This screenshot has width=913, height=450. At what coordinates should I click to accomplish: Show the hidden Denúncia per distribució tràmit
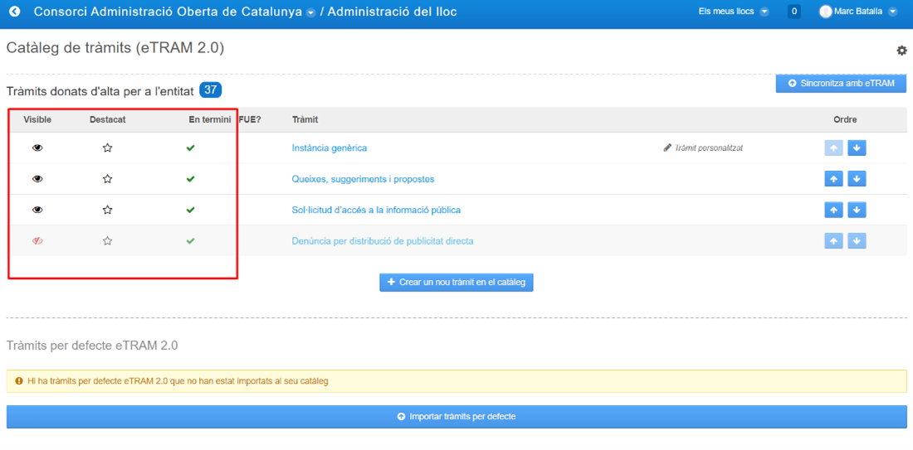pos(37,240)
